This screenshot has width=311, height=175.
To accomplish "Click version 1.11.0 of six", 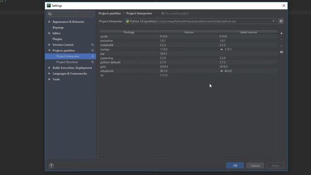I will [163, 75].
